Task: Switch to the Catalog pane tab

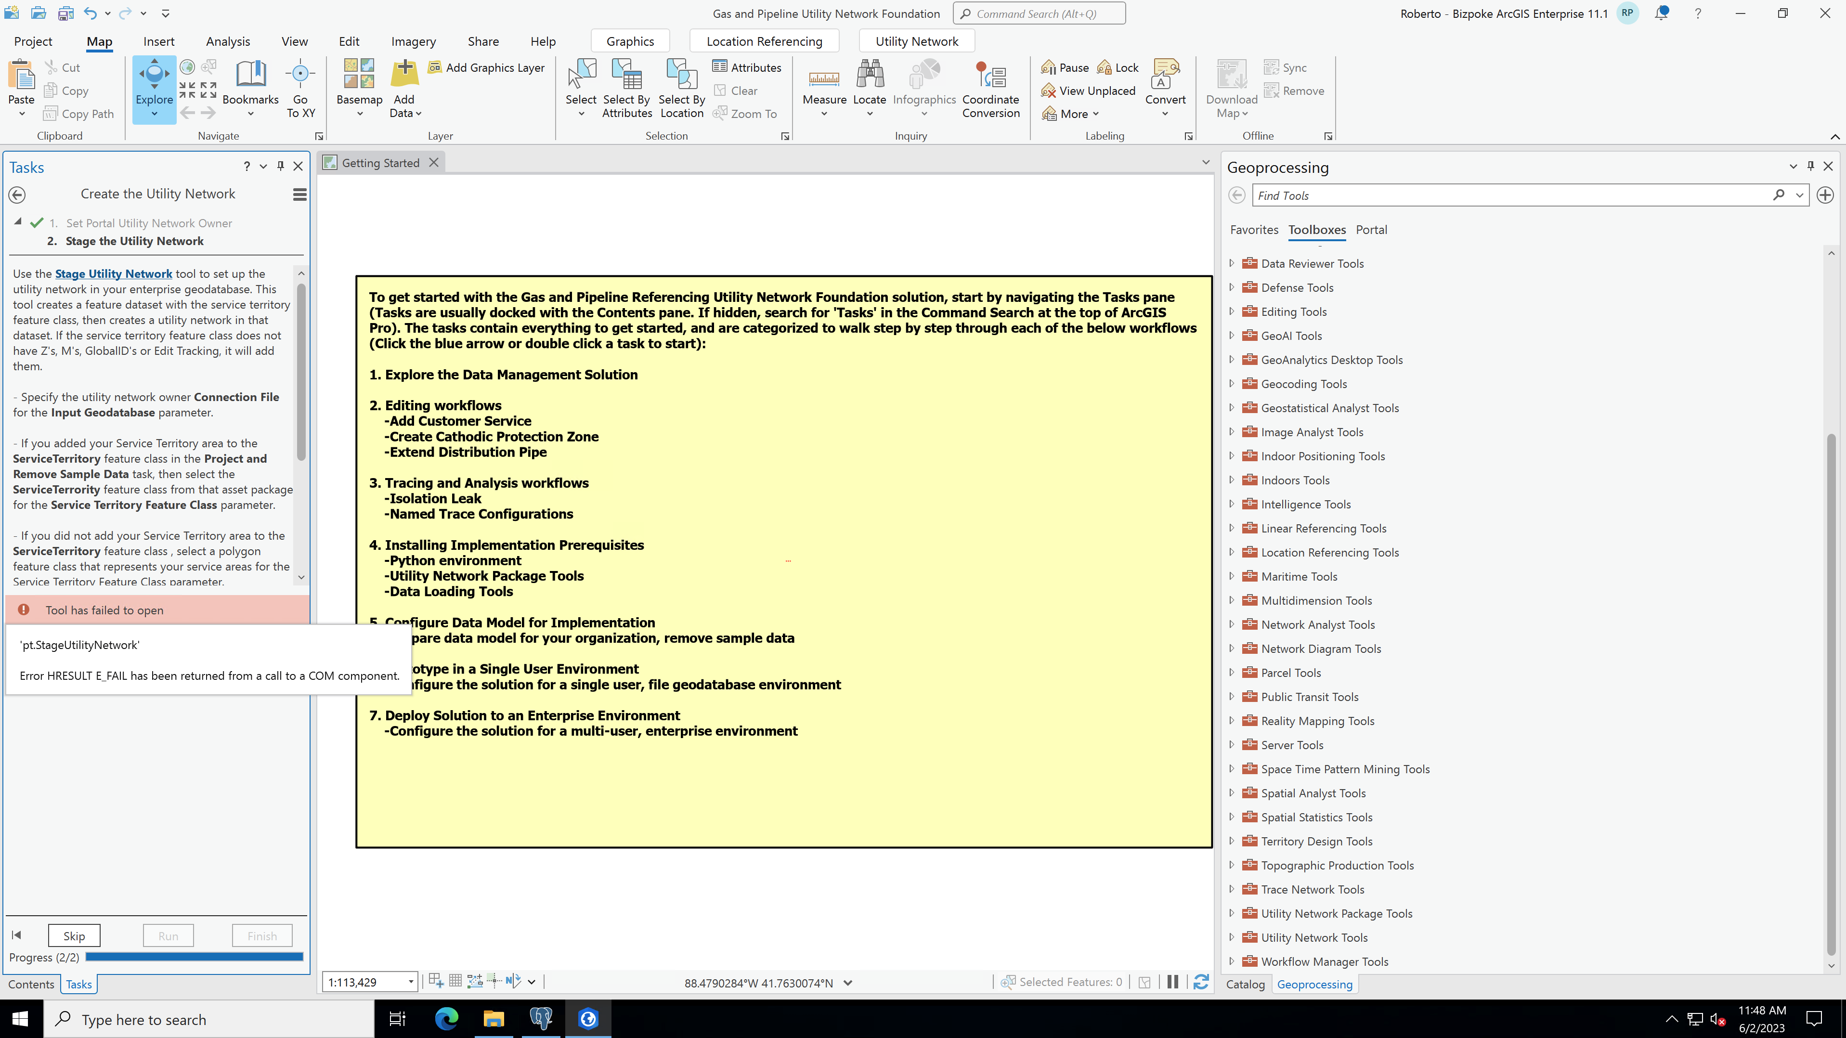Action: [1245, 984]
